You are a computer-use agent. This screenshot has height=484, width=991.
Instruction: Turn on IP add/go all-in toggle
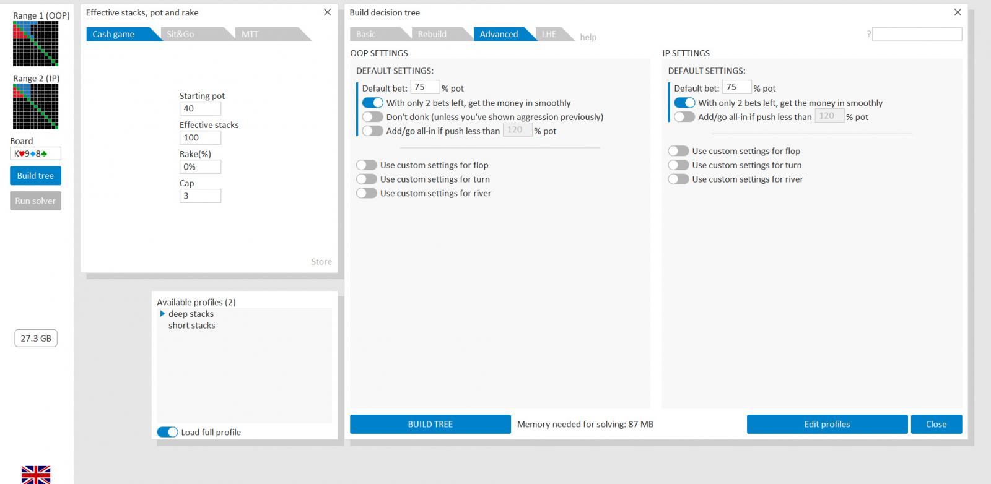[x=684, y=117]
